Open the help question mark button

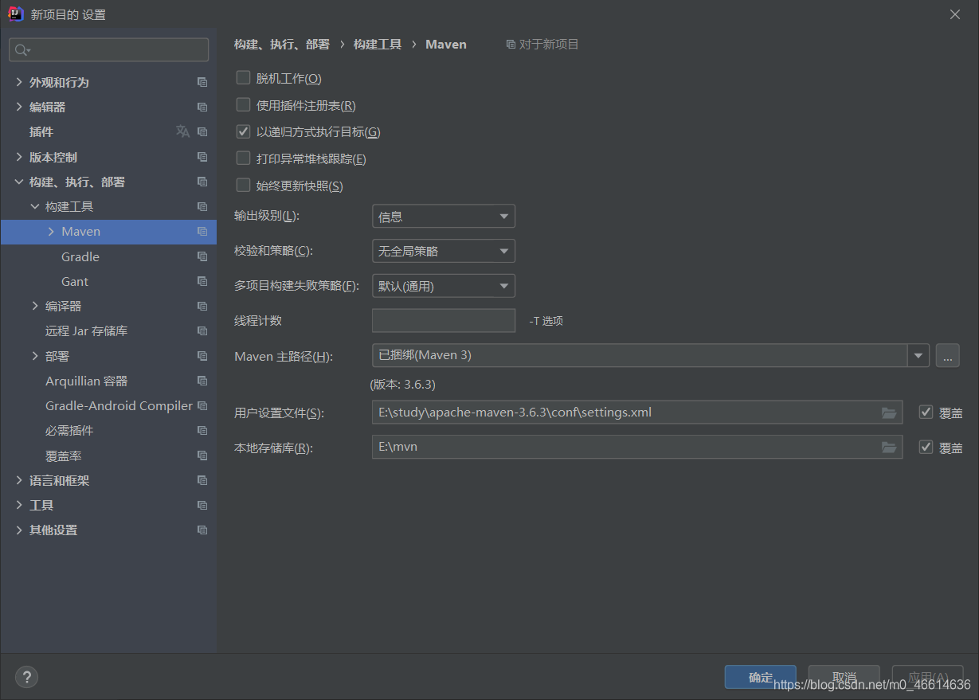[26, 677]
